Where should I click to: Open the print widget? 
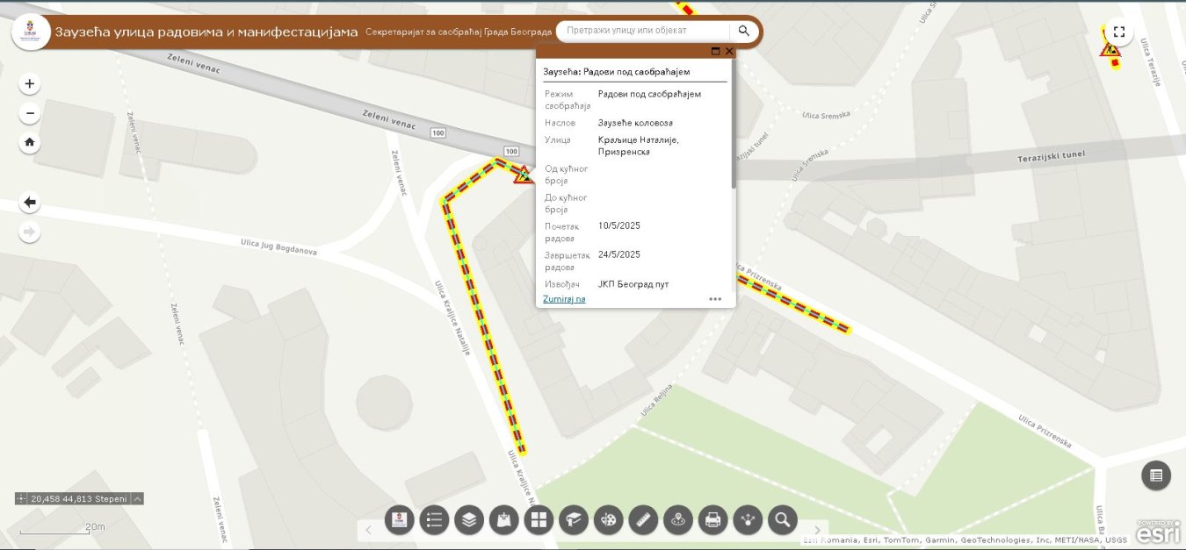tap(712, 520)
